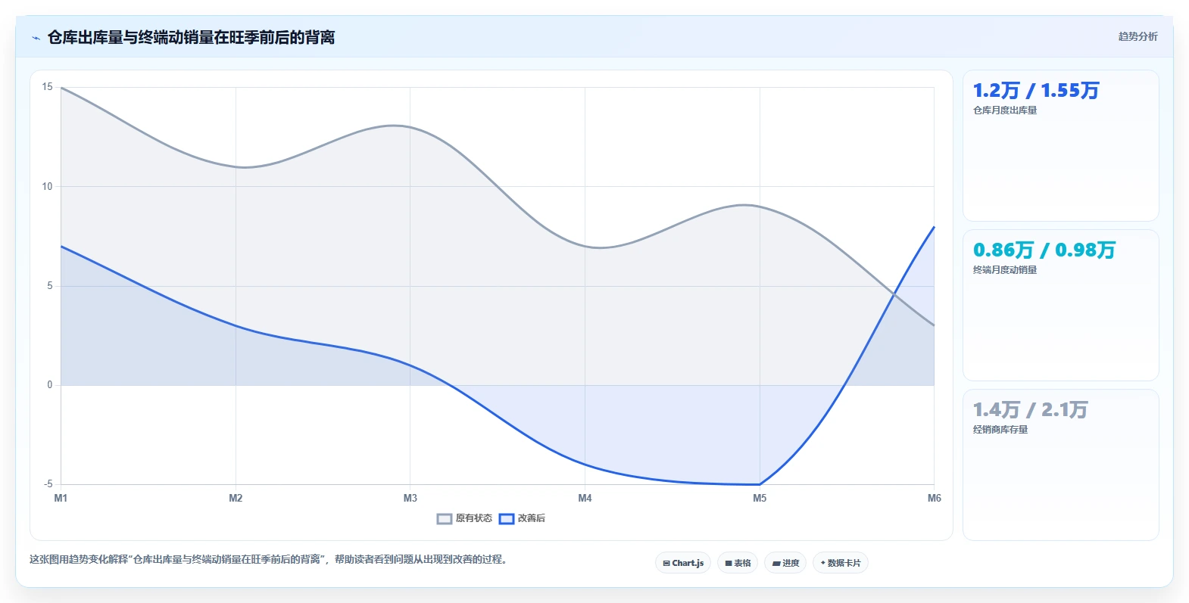The image size is (1189, 603).
Task: Click the 1.2万 / 1.55万 value
Action: [1035, 91]
